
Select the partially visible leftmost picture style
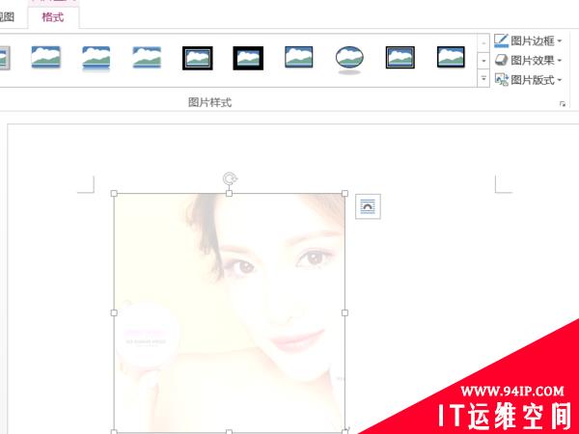[5, 58]
